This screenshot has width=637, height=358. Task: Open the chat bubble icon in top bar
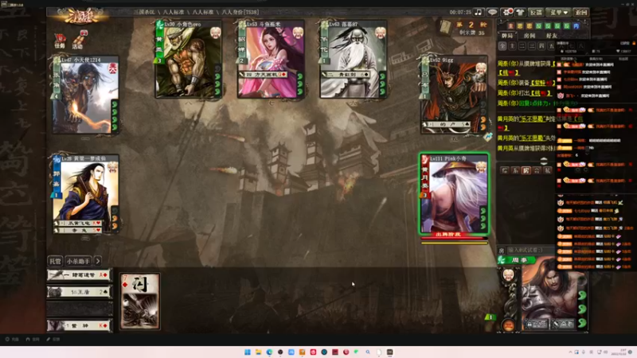[492, 12]
